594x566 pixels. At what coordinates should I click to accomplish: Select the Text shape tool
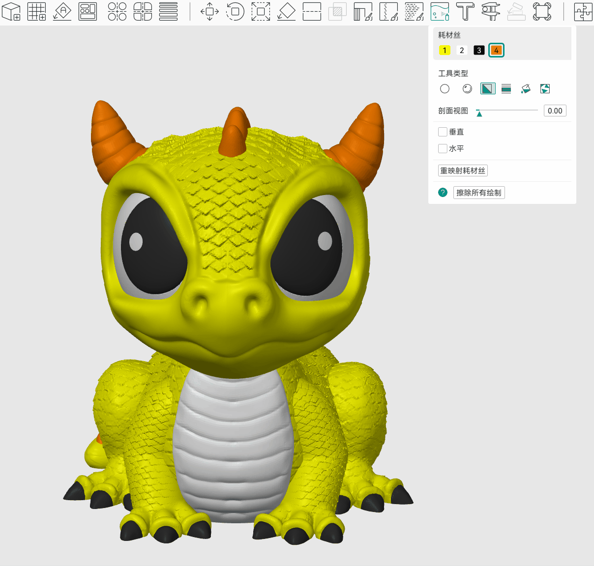465,11
